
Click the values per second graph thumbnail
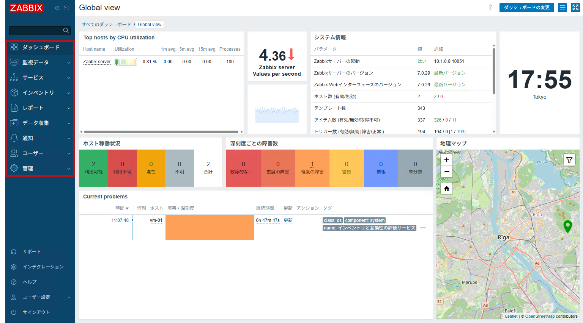tap(277, 114)
